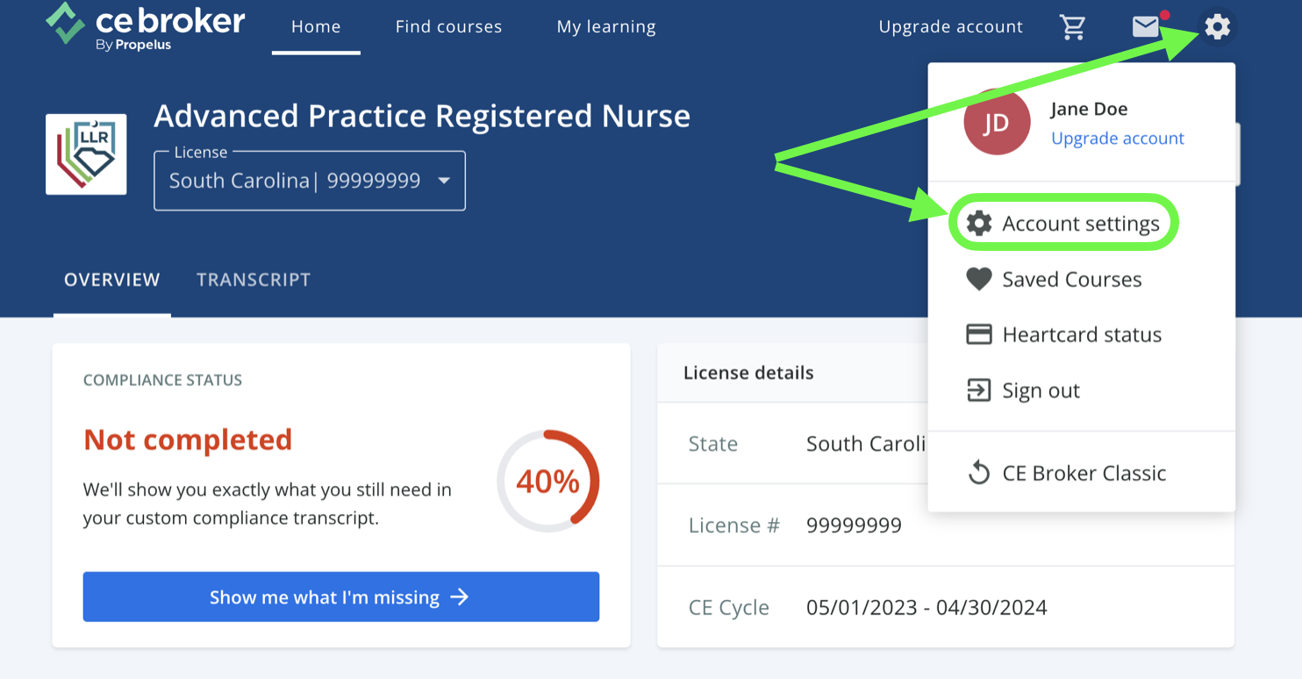Click the JD profile avatar
This screenshot has height=679, width=1302.
(996, 123)
